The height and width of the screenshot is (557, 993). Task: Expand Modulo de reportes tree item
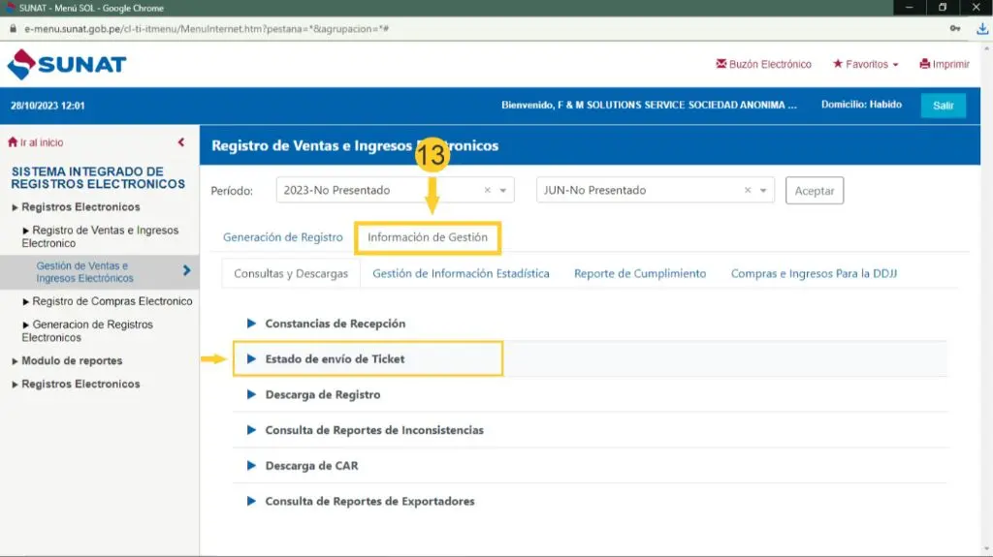(x=71, y=361)
